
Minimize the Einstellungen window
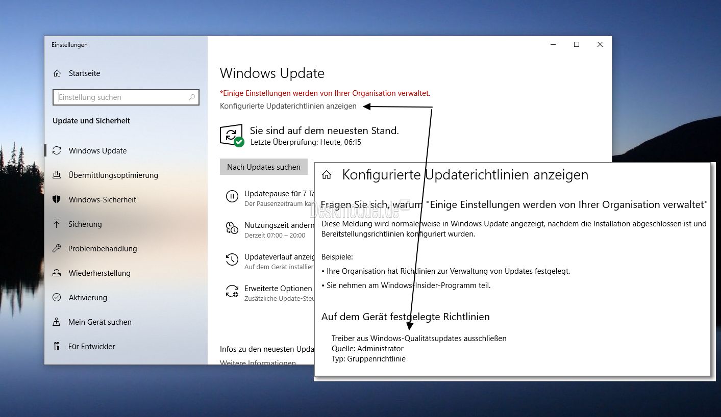553,45
